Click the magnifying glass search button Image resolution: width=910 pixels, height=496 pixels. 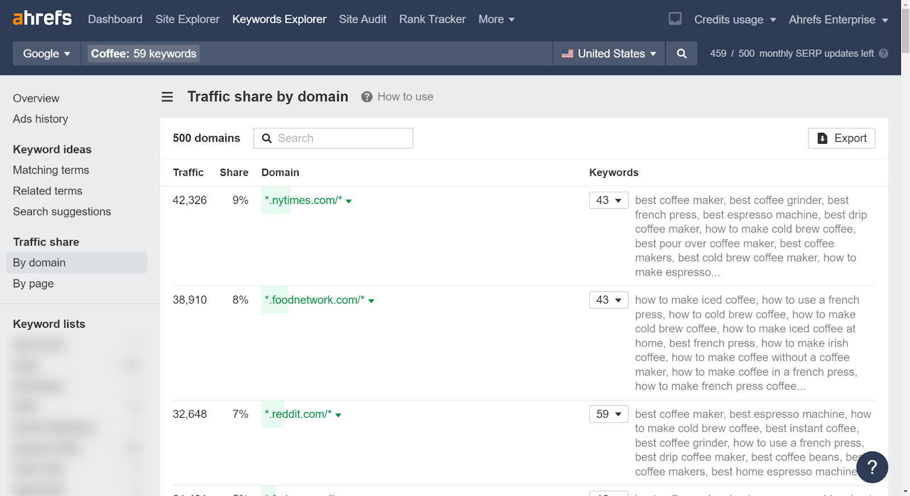click(681, 53)
